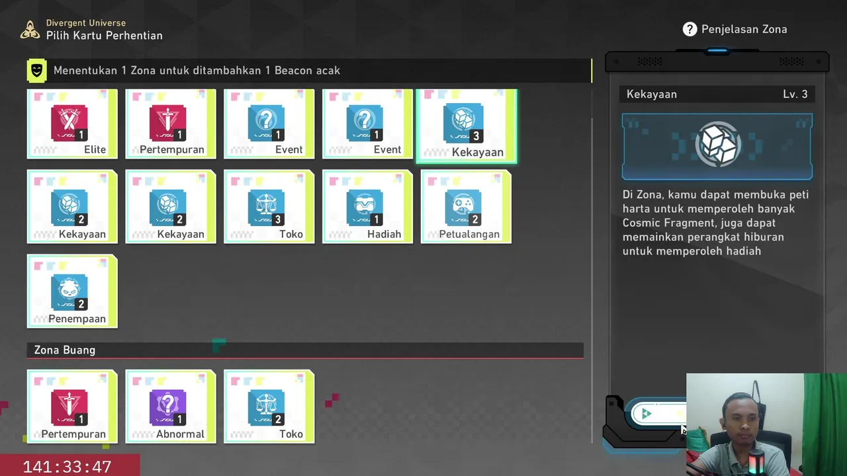This screenshot has width=847, height=476.
Task: Select the purple Abnormal card
Action: pos(171,407)
